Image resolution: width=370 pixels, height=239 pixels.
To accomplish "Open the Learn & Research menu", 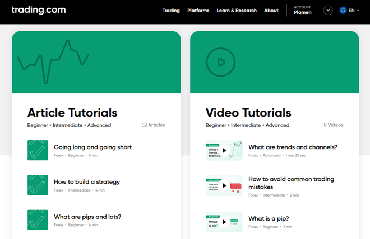I will tap(237, 11).
